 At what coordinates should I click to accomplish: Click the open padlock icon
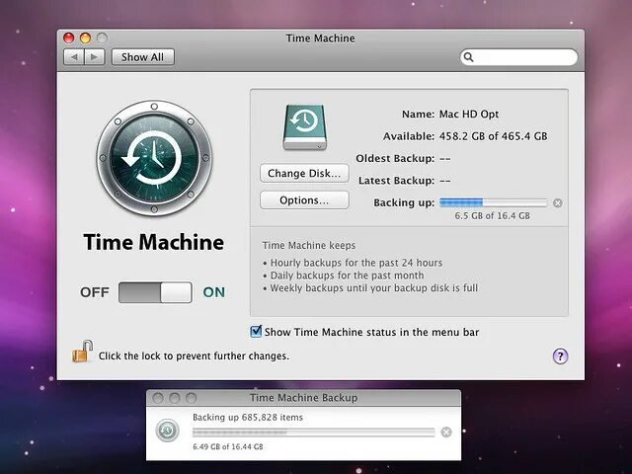83,352
